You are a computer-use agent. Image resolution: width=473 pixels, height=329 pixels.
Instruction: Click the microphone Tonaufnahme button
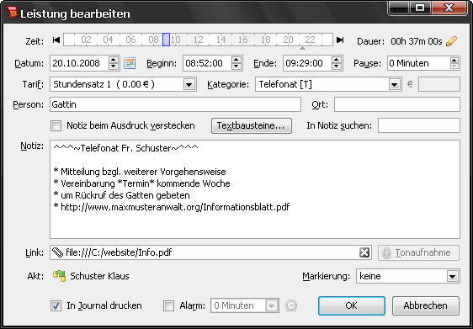click(418, 252)
